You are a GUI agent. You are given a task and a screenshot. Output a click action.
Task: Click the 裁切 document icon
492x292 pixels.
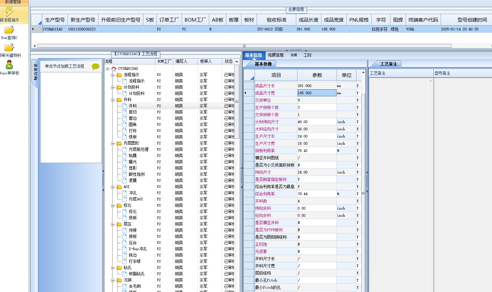[x=124, y=112]
